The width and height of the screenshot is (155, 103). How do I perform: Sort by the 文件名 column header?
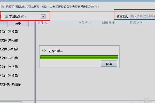click(42, 23)
